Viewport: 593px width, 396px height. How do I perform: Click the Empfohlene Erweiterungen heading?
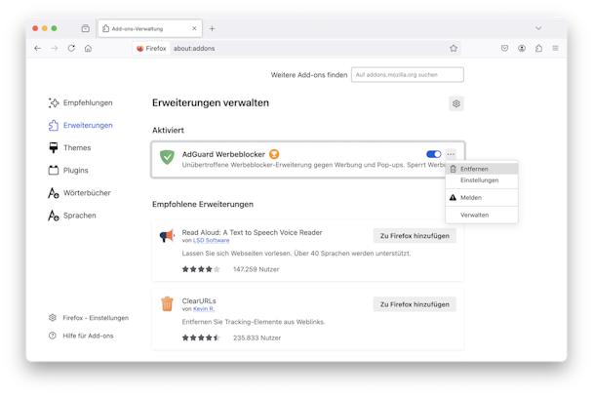(x=203, y=204)
